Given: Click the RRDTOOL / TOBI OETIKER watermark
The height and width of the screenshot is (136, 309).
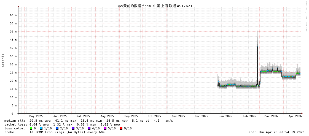Looking at the screenshot, I should coord(306,17).
